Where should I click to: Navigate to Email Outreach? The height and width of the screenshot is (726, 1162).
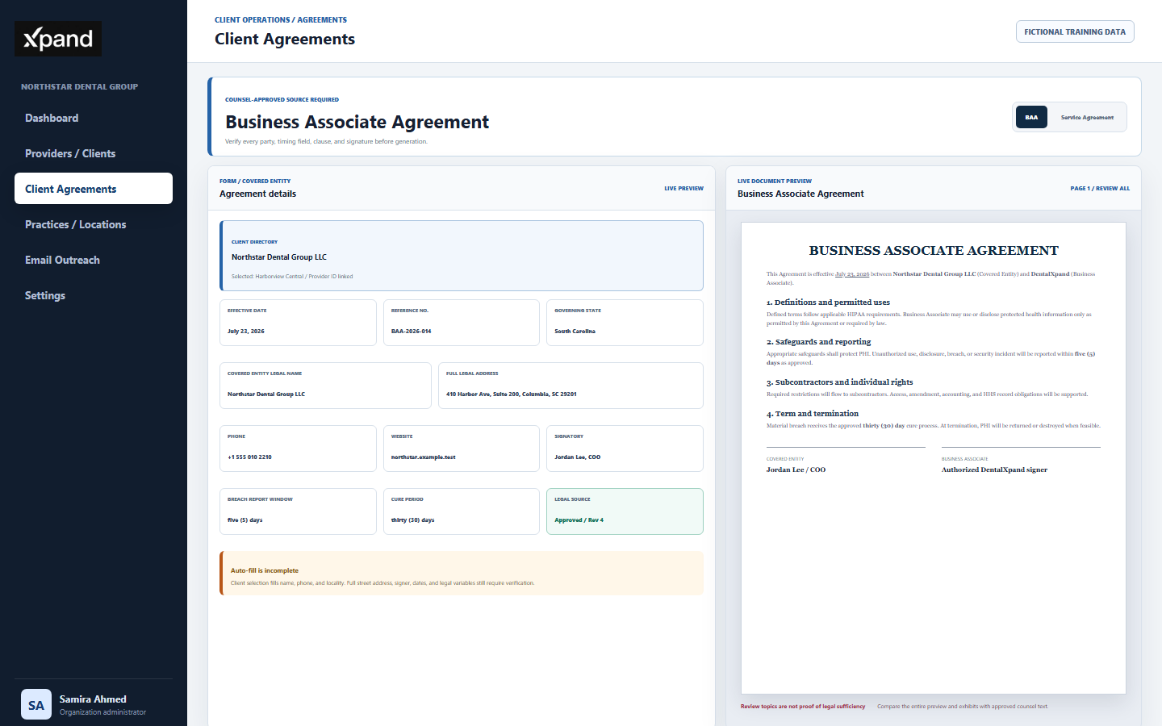(x=94, y=260)
